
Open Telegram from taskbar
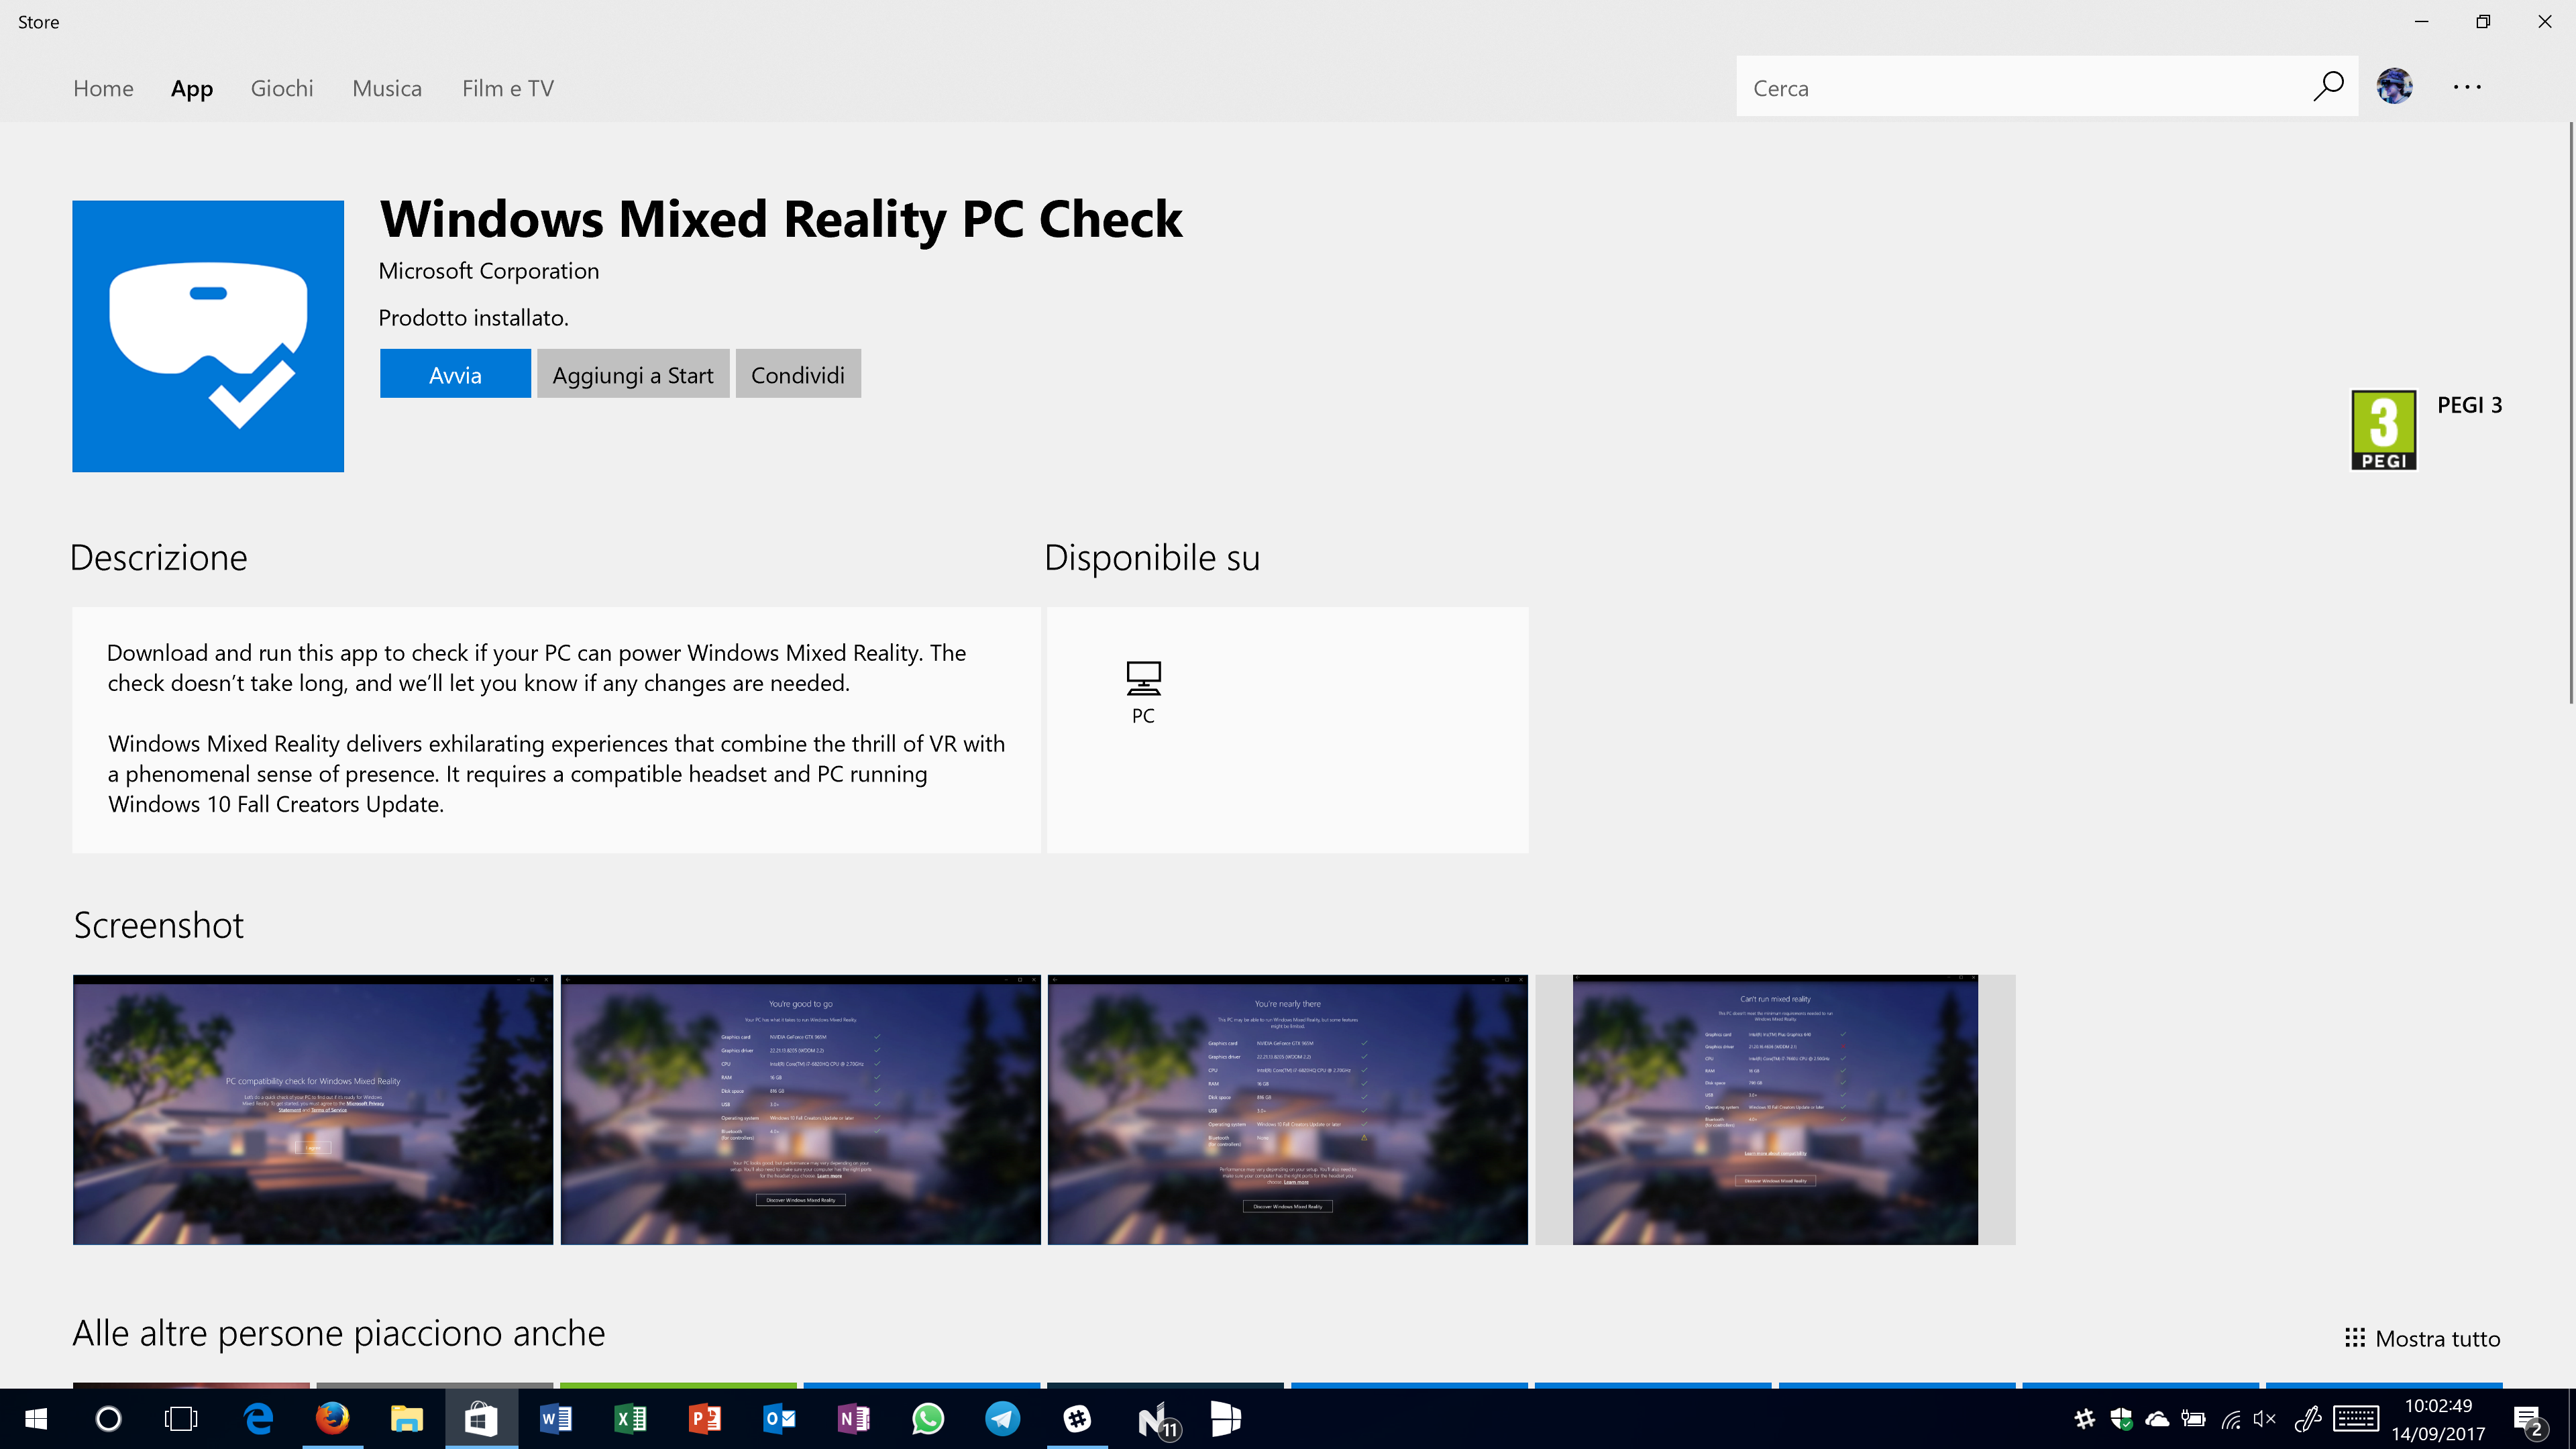1002,1419
